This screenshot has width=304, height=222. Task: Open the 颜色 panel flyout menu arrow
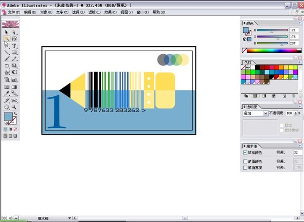[x=300, y=23]
